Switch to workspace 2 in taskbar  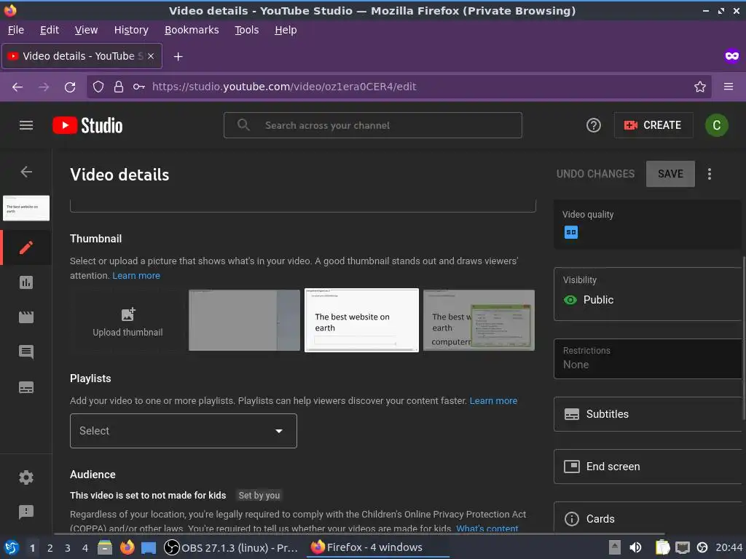[50, 547]
